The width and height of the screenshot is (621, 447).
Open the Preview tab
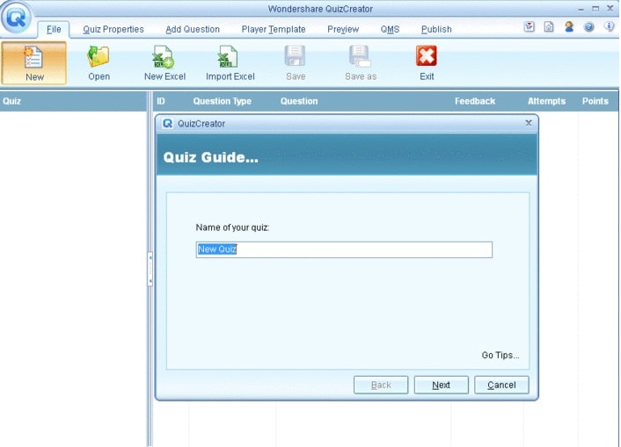click(343, 29)
